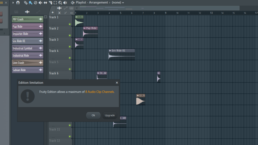Toggle green LED above Track 11
Viewport: 258px width, 145px height.
click(x=70, y=125)
